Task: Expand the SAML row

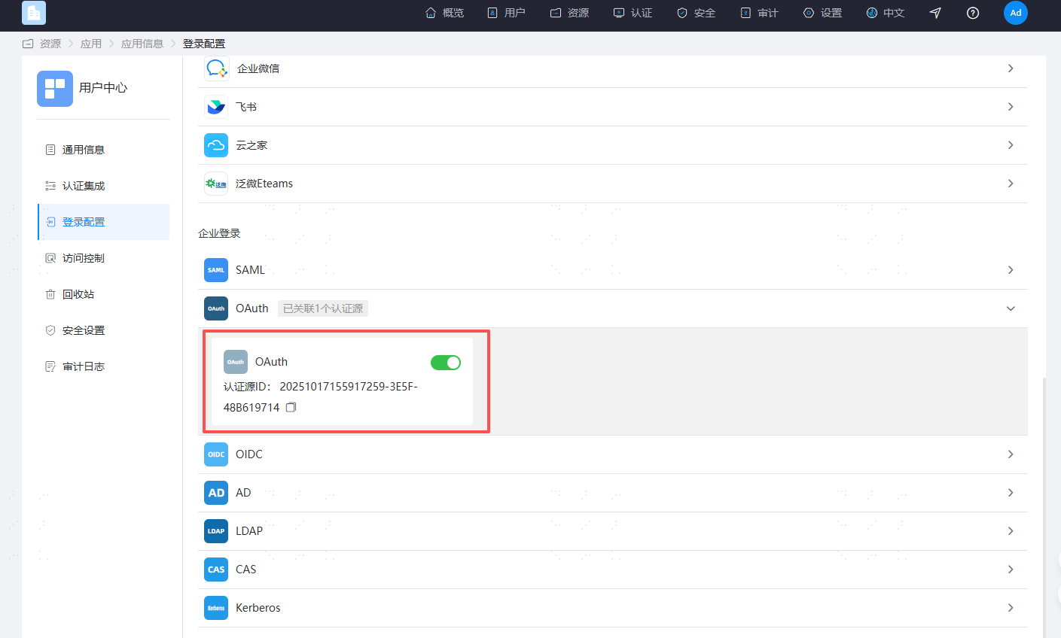Action: [1011, 270]
